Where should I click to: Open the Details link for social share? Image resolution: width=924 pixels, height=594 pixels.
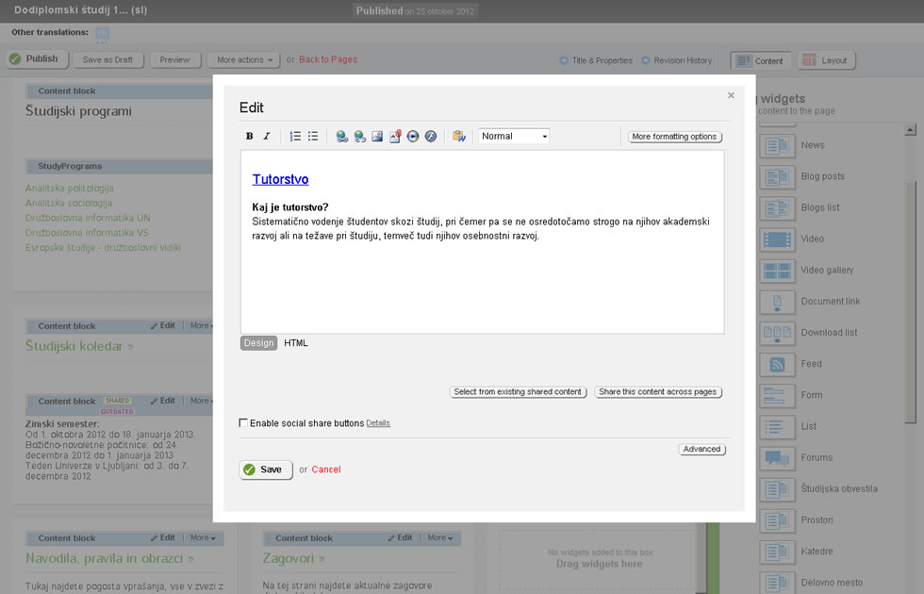(378, 423)
